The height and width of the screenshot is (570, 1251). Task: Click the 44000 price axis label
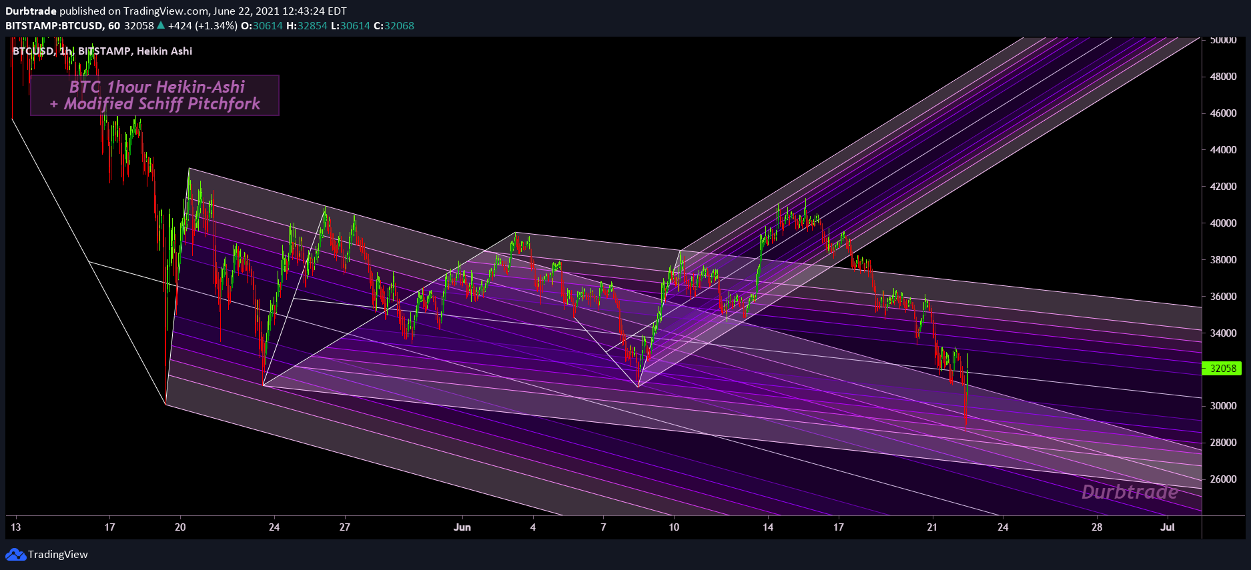(x=1223, y=150)
